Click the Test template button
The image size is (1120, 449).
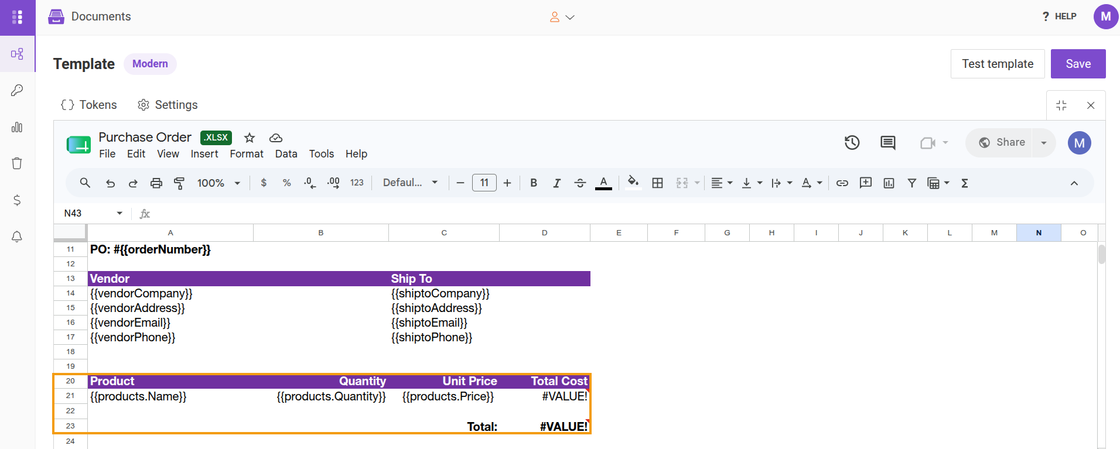pyautogui.click(x=998, y=64)
